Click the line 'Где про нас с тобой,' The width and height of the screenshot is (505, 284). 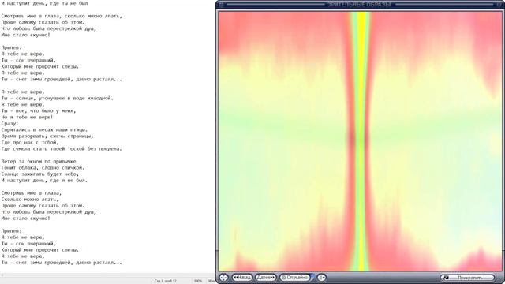(30, 142)
